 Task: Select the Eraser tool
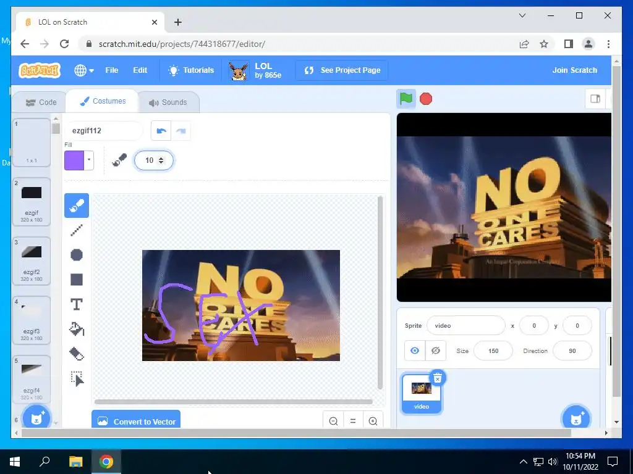click(x=77, y=354)
